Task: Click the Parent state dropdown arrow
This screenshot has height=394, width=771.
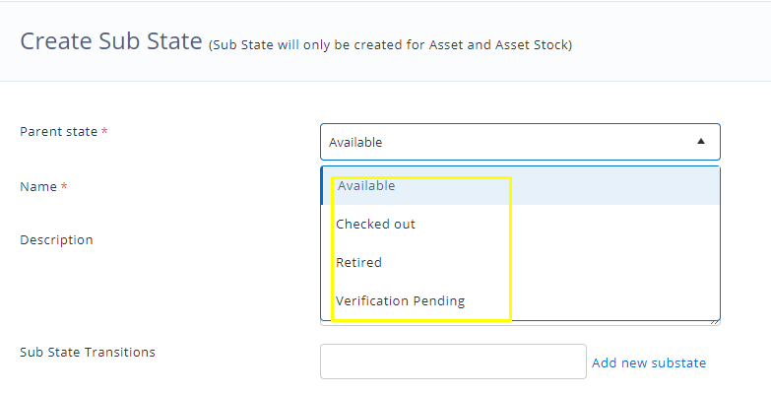Action: point(701,142)
